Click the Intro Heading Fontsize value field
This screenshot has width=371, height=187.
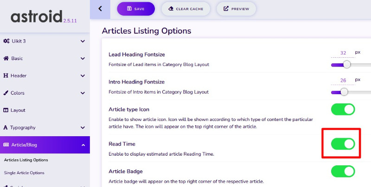click(343, 80)
